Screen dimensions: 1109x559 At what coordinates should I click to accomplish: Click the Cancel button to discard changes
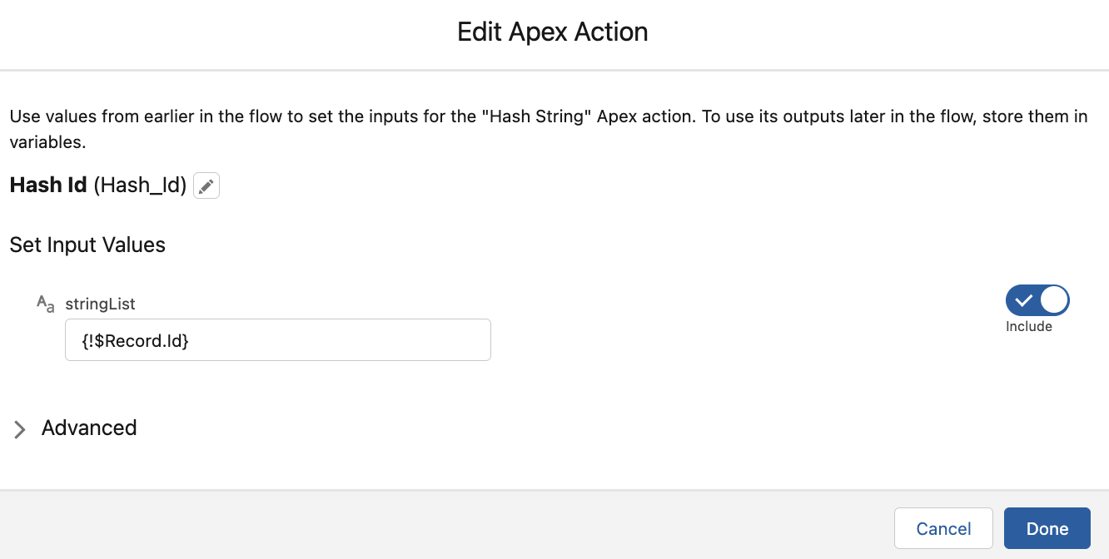pyautogui.click(x=943, y=528)
